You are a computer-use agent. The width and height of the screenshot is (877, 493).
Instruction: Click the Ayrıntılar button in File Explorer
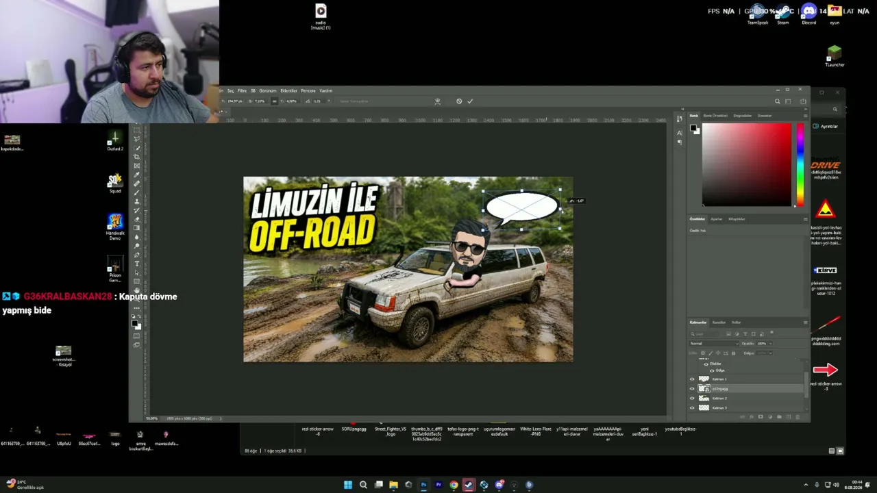826,127
